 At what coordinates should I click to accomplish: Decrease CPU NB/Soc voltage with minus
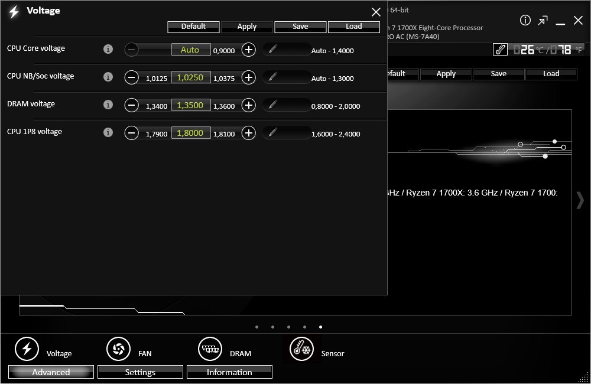pos(131,77)
